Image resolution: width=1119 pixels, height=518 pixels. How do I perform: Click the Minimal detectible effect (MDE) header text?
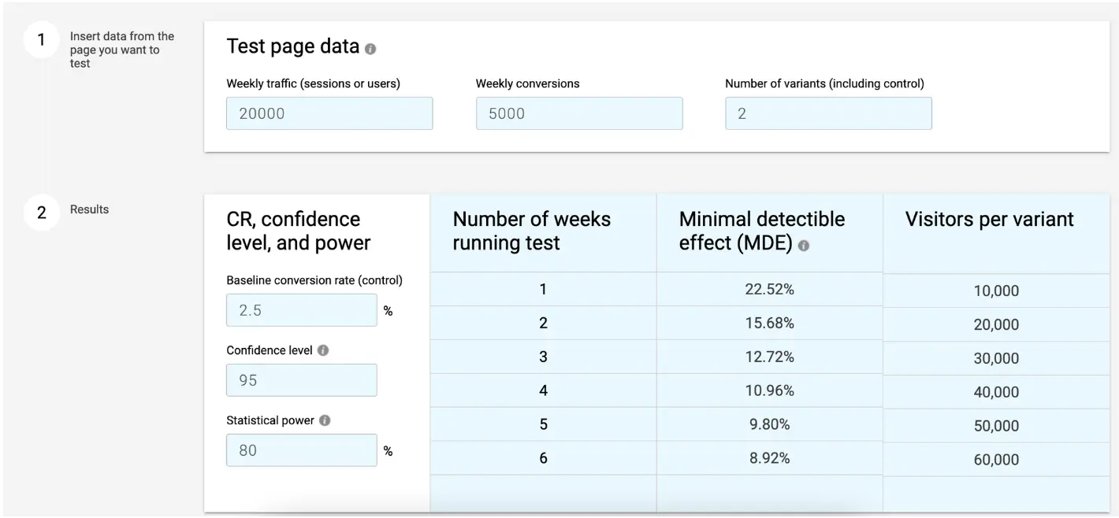point(761,231)
